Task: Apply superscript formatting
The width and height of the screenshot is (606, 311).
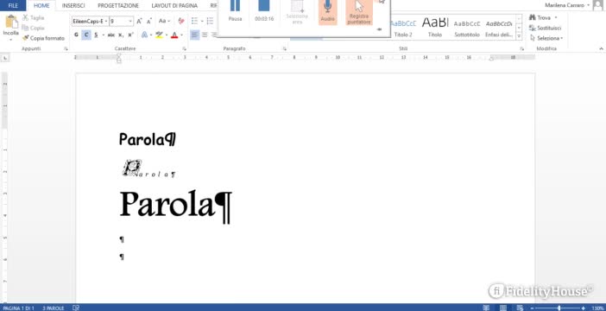Action: [x=130, y=35]
